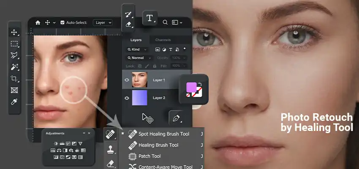Add a Curves adjustment
The width and height of the screenshot is (359, 169).
tap(68, 144)
